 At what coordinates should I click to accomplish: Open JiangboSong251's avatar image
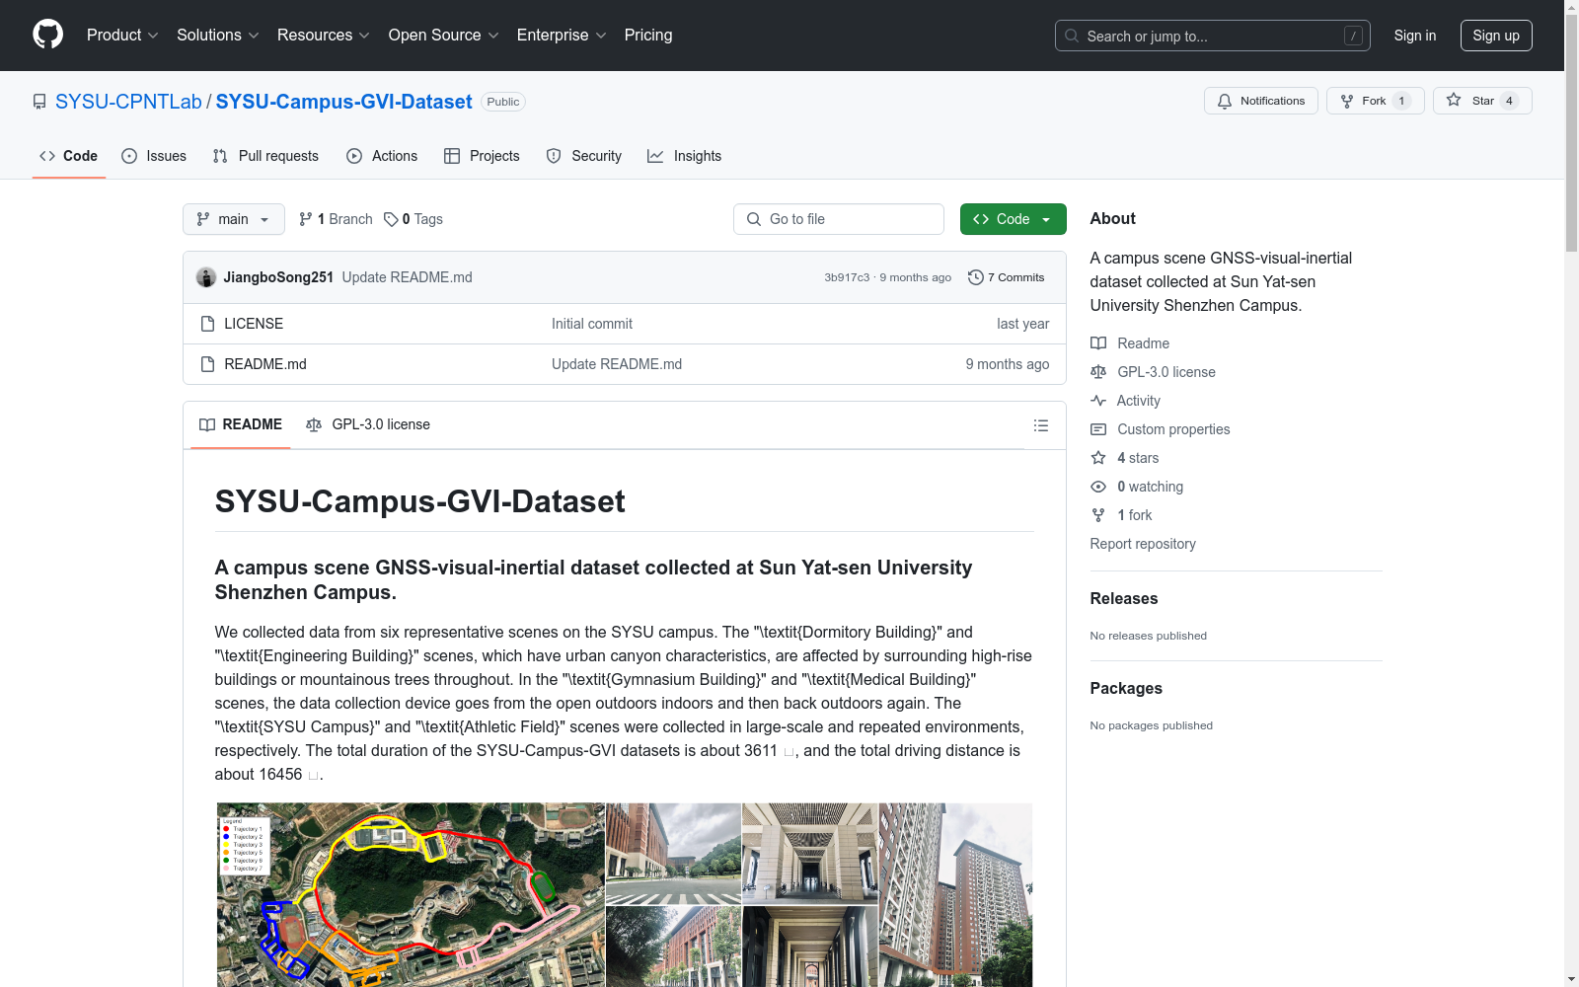click(206, 277)
